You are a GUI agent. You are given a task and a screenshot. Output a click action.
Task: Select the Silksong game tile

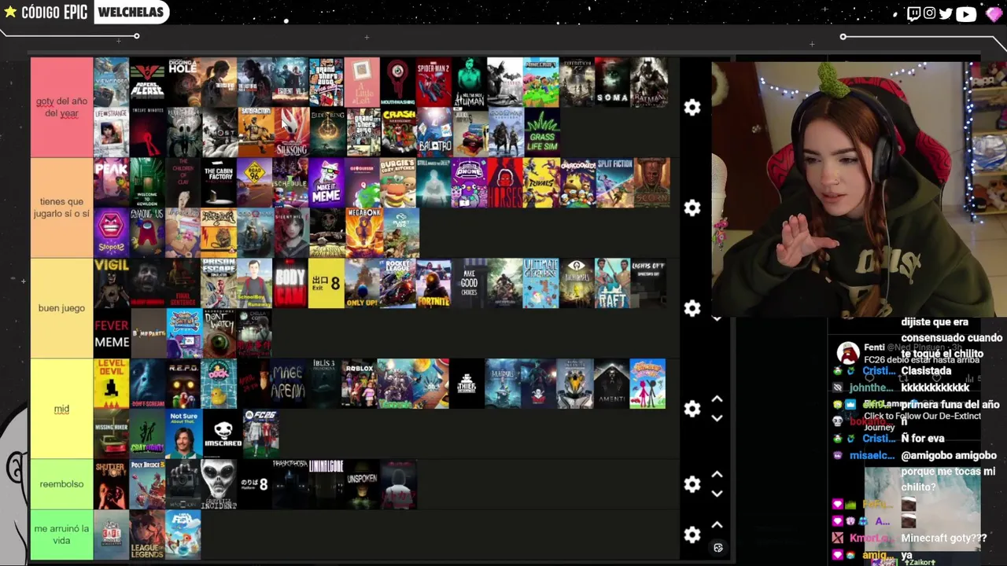click(290, 132)
